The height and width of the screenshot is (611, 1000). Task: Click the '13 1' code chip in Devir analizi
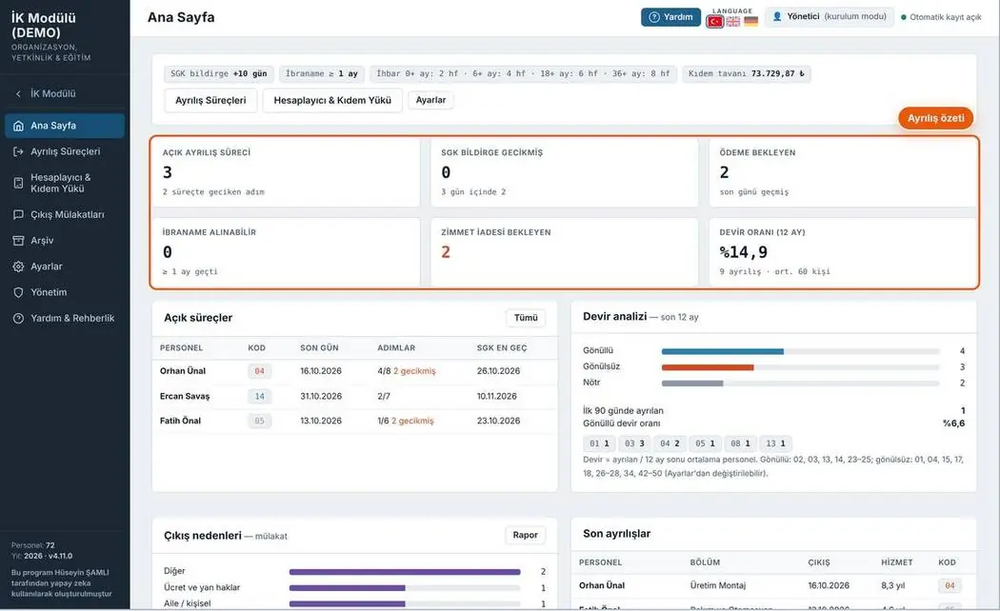(x=775, y=443)
